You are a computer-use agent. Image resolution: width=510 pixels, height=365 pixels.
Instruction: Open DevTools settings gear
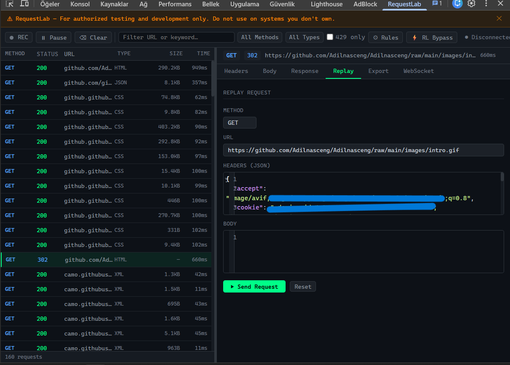coord(471,4)
